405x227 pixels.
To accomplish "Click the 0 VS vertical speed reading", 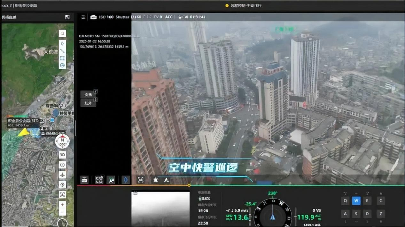I will tap(316, 210).
